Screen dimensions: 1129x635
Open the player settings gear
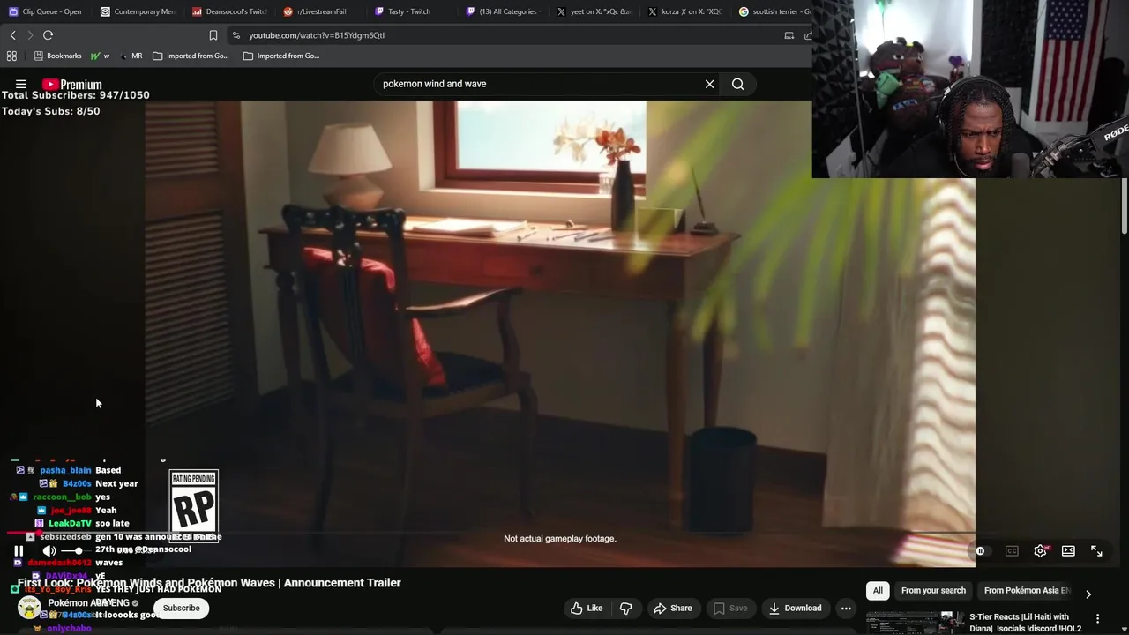[1041, 551]
